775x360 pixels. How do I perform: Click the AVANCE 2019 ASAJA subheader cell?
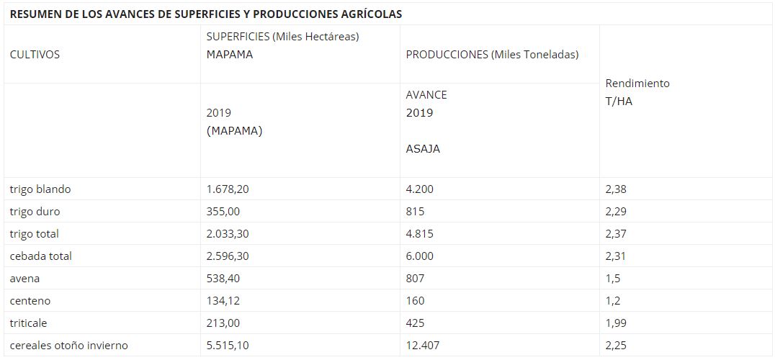pyautogui.click(x=426, y=122)
